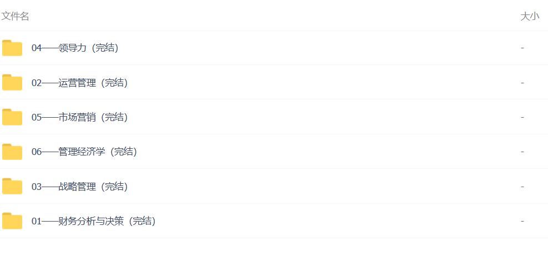Select the size dash of 02——运营管理 row

pos(522,83)
